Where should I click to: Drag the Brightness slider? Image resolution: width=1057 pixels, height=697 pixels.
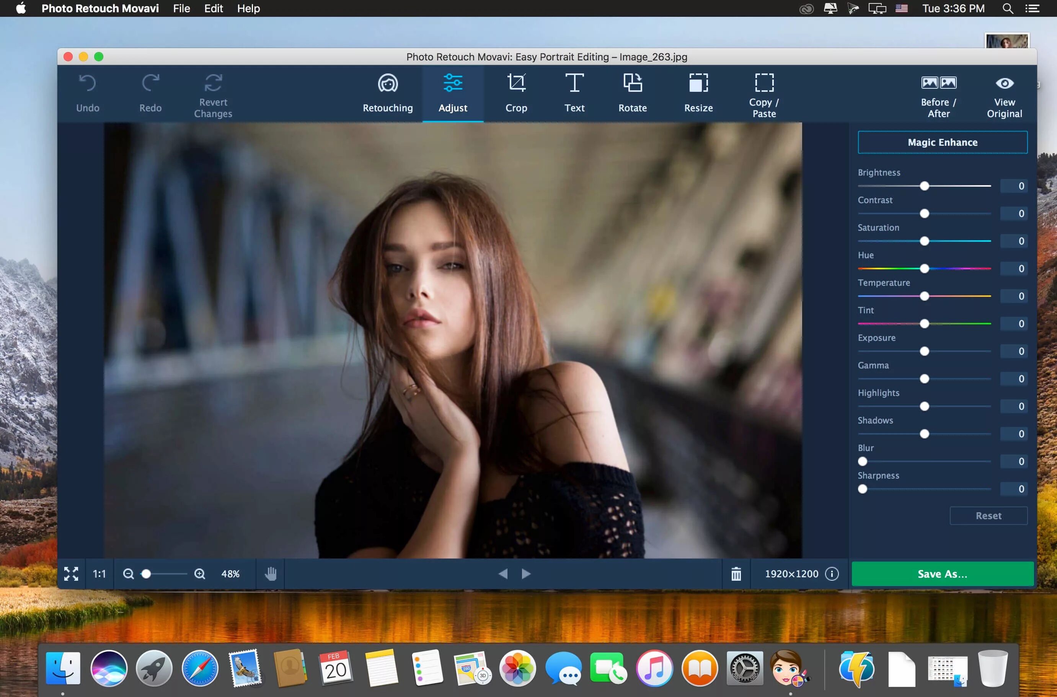click(x=924, y=186)
